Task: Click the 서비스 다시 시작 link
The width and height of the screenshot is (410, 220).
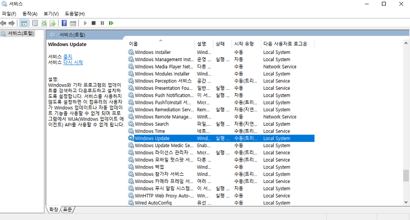Action: tap(73, 62)
